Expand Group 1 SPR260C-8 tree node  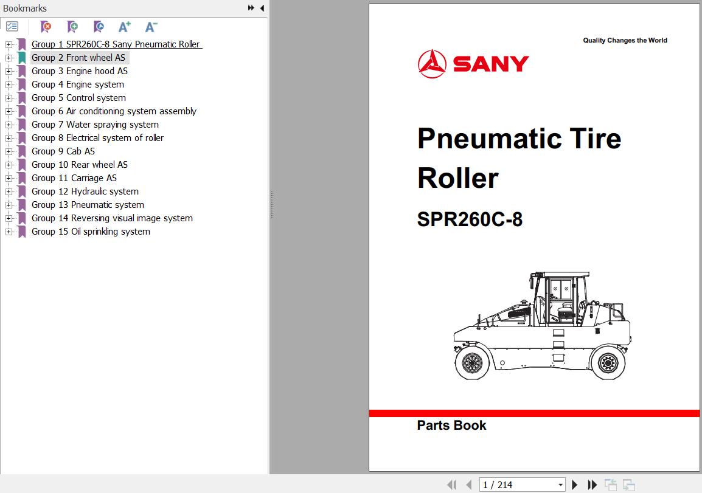9,44
